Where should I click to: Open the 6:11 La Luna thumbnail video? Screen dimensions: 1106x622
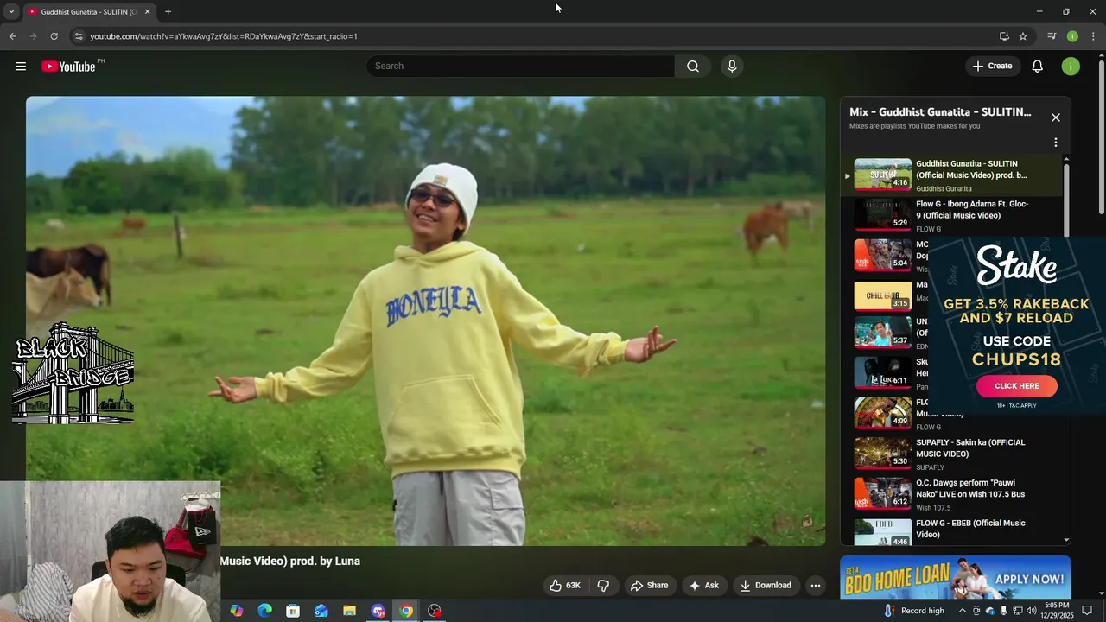(x=882, y=372)
